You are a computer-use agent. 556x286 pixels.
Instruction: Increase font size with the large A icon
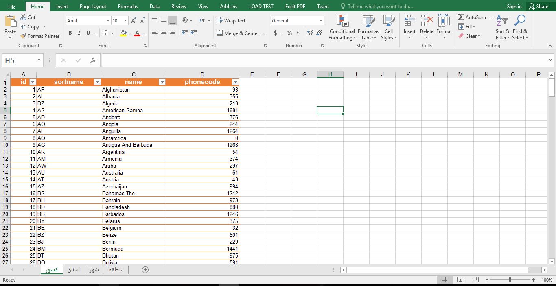coord(134,20)
